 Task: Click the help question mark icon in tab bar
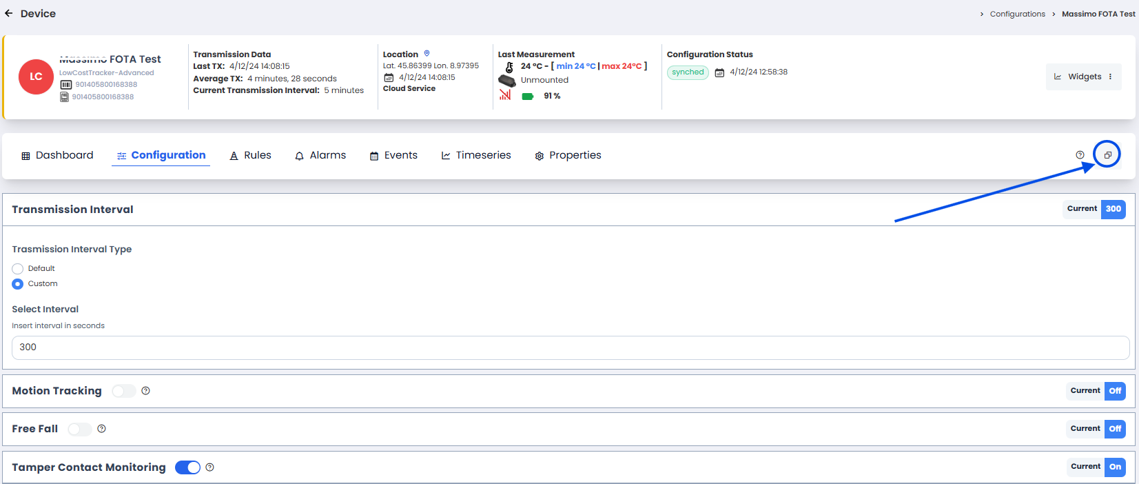[x=1080, y=155]
